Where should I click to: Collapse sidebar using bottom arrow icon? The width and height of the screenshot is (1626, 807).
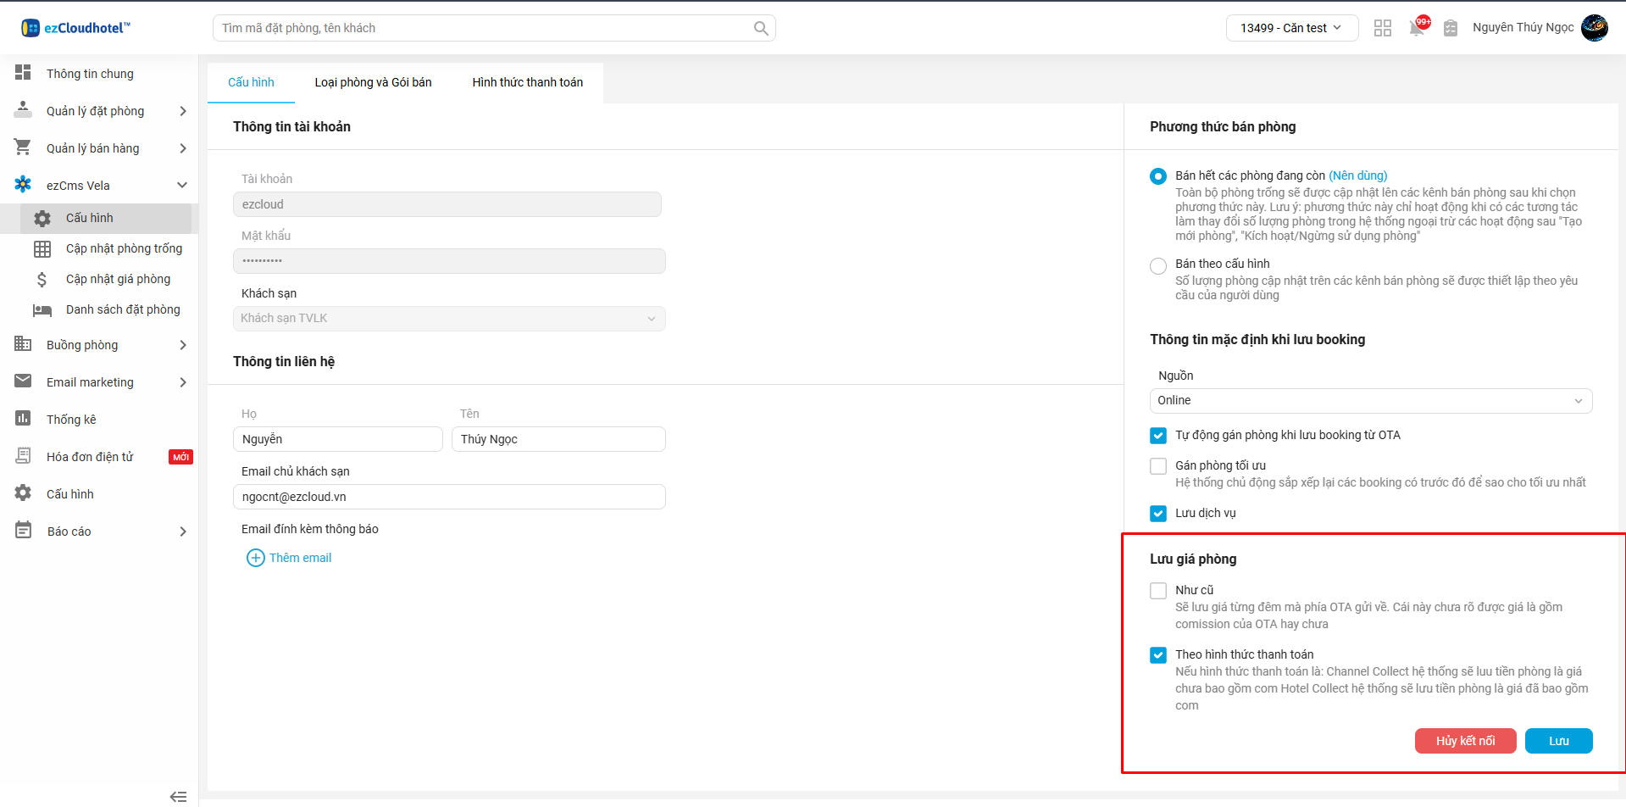[x=178, y=796]
